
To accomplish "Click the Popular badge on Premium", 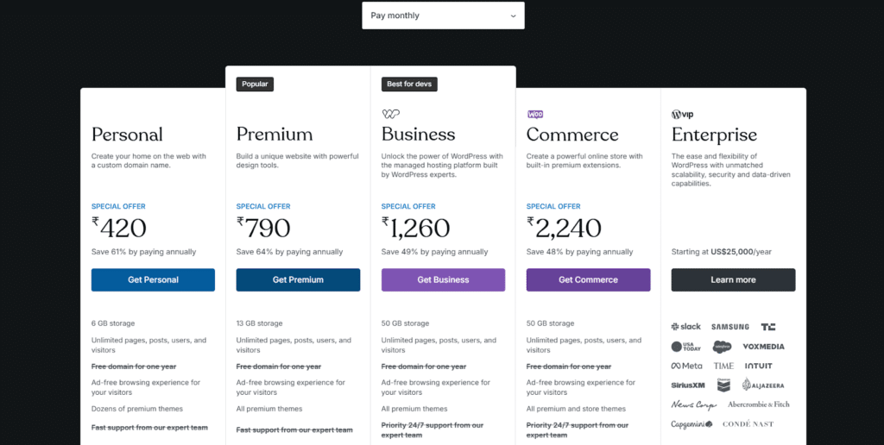I will coord(255,84).
